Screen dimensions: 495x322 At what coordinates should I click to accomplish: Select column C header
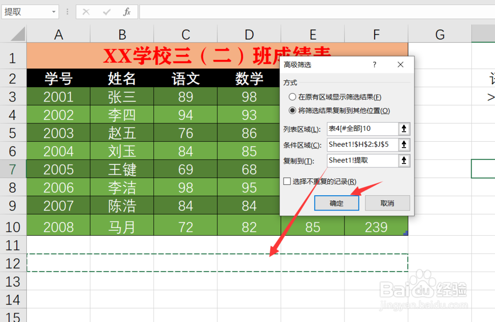pyautogui.click(x=186, y=34)
